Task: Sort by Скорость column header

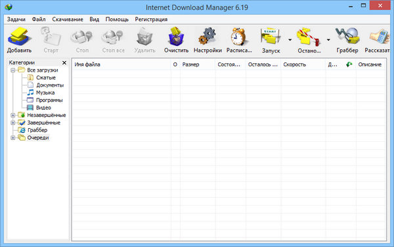Action: [303, 64]
